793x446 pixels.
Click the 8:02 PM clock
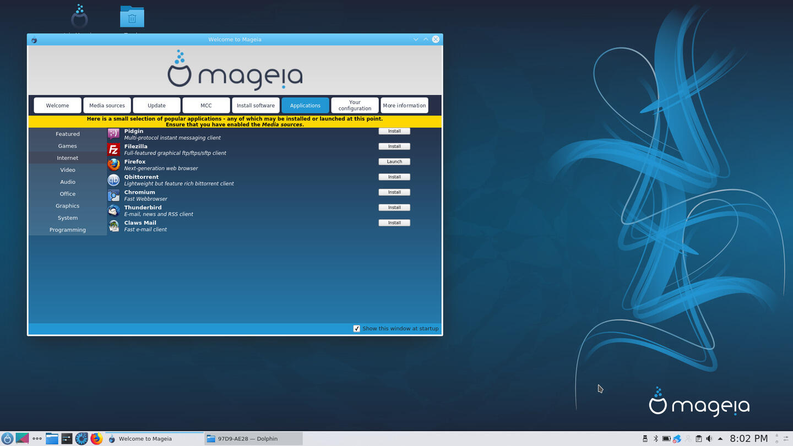tap(748, 438)
